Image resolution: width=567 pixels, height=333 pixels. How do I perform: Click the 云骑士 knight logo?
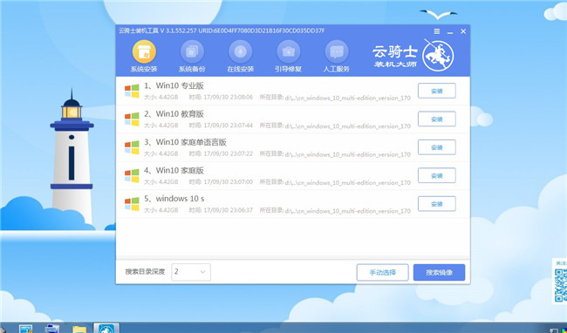coord(438,55)
